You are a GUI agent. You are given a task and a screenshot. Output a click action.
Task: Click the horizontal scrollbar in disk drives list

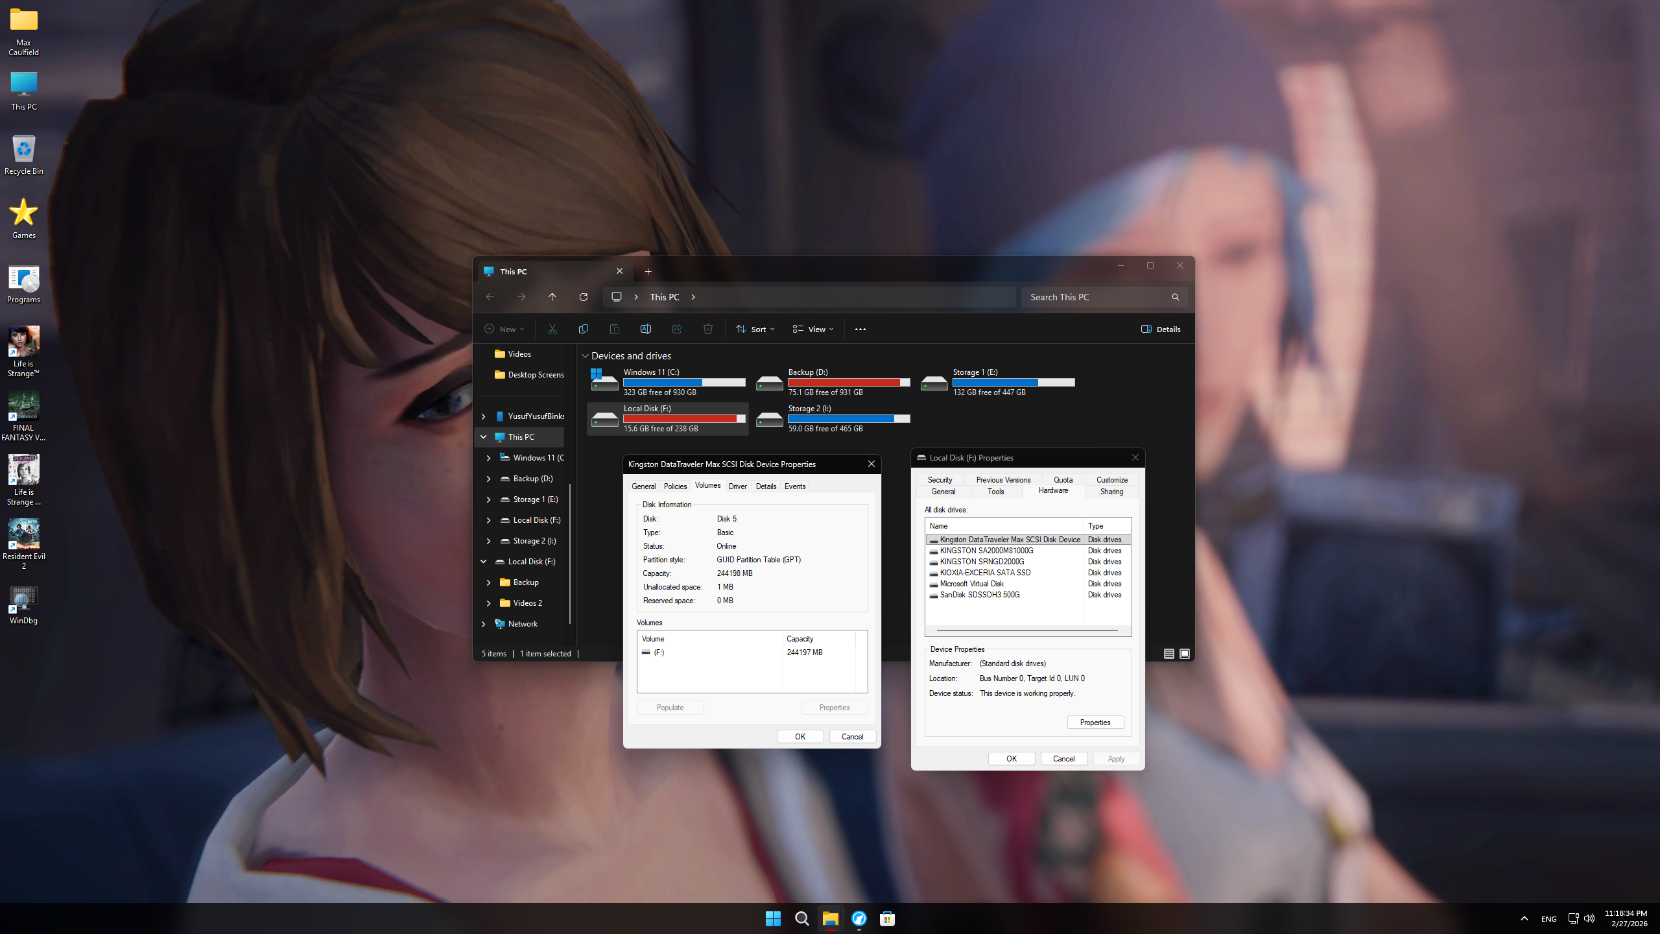coord(1027,630)
